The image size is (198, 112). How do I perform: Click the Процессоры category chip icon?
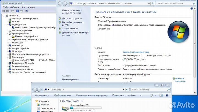(10, 57)
